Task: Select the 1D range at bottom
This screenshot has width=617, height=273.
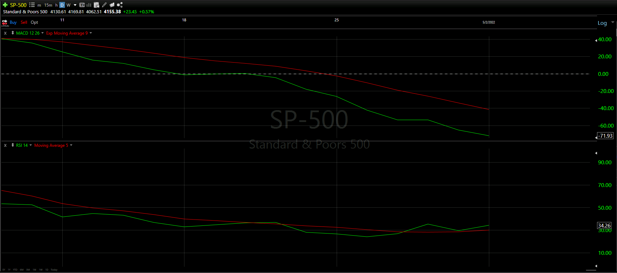Action: point(47,270)
